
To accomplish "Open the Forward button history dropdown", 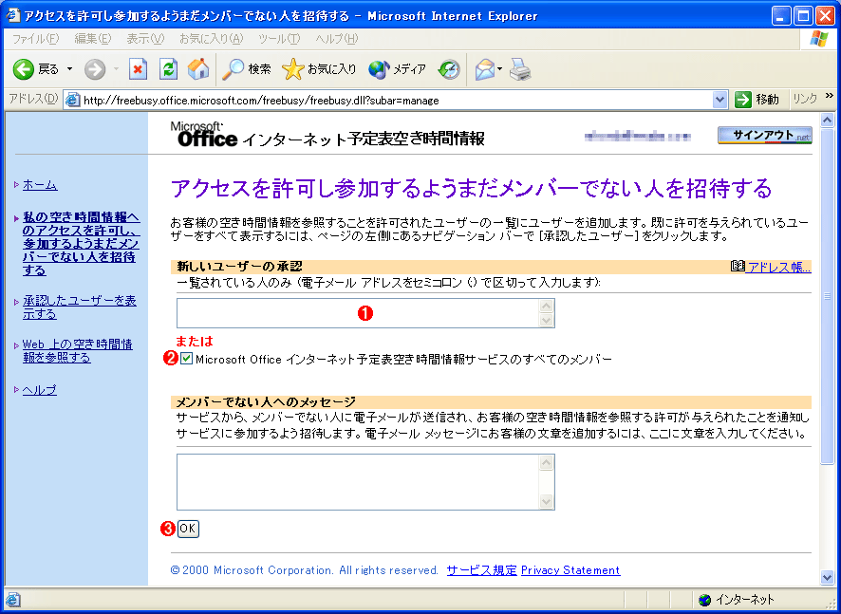I will [116, 69].
